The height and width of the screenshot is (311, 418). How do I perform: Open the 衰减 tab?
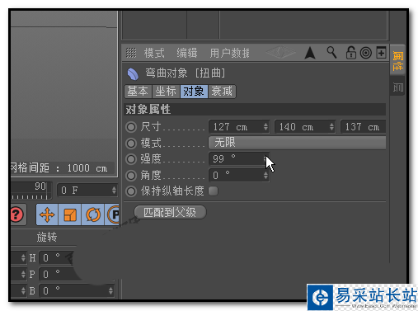click(222, 92)
